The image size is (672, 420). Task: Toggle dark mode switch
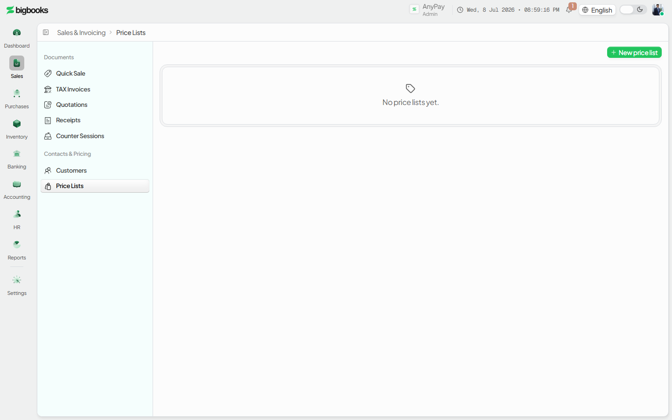point(633,10)
